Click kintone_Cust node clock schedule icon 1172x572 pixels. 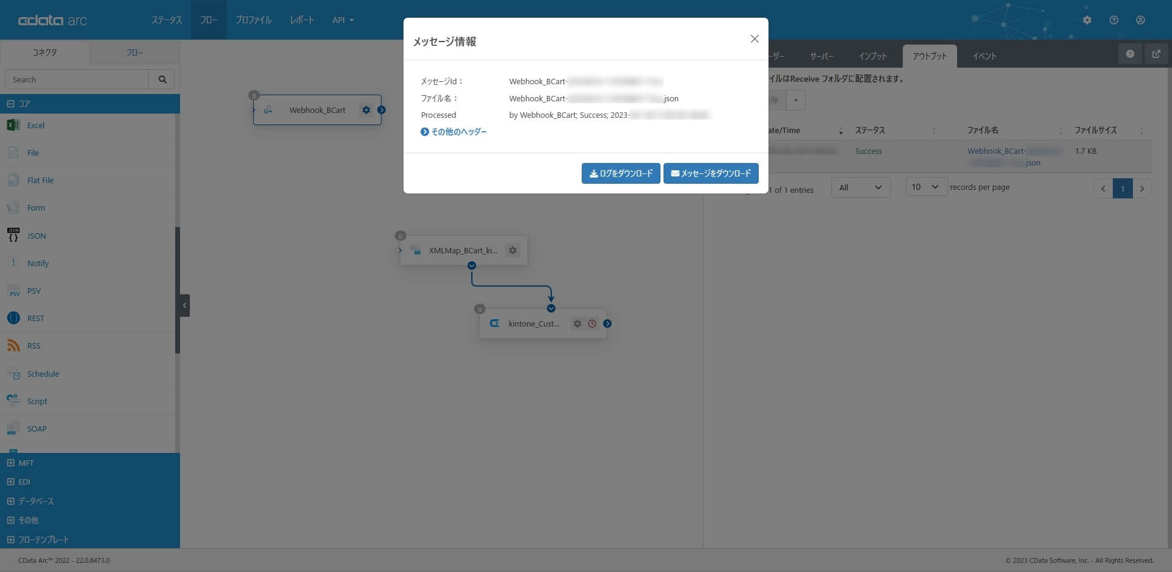pos(592,324)
